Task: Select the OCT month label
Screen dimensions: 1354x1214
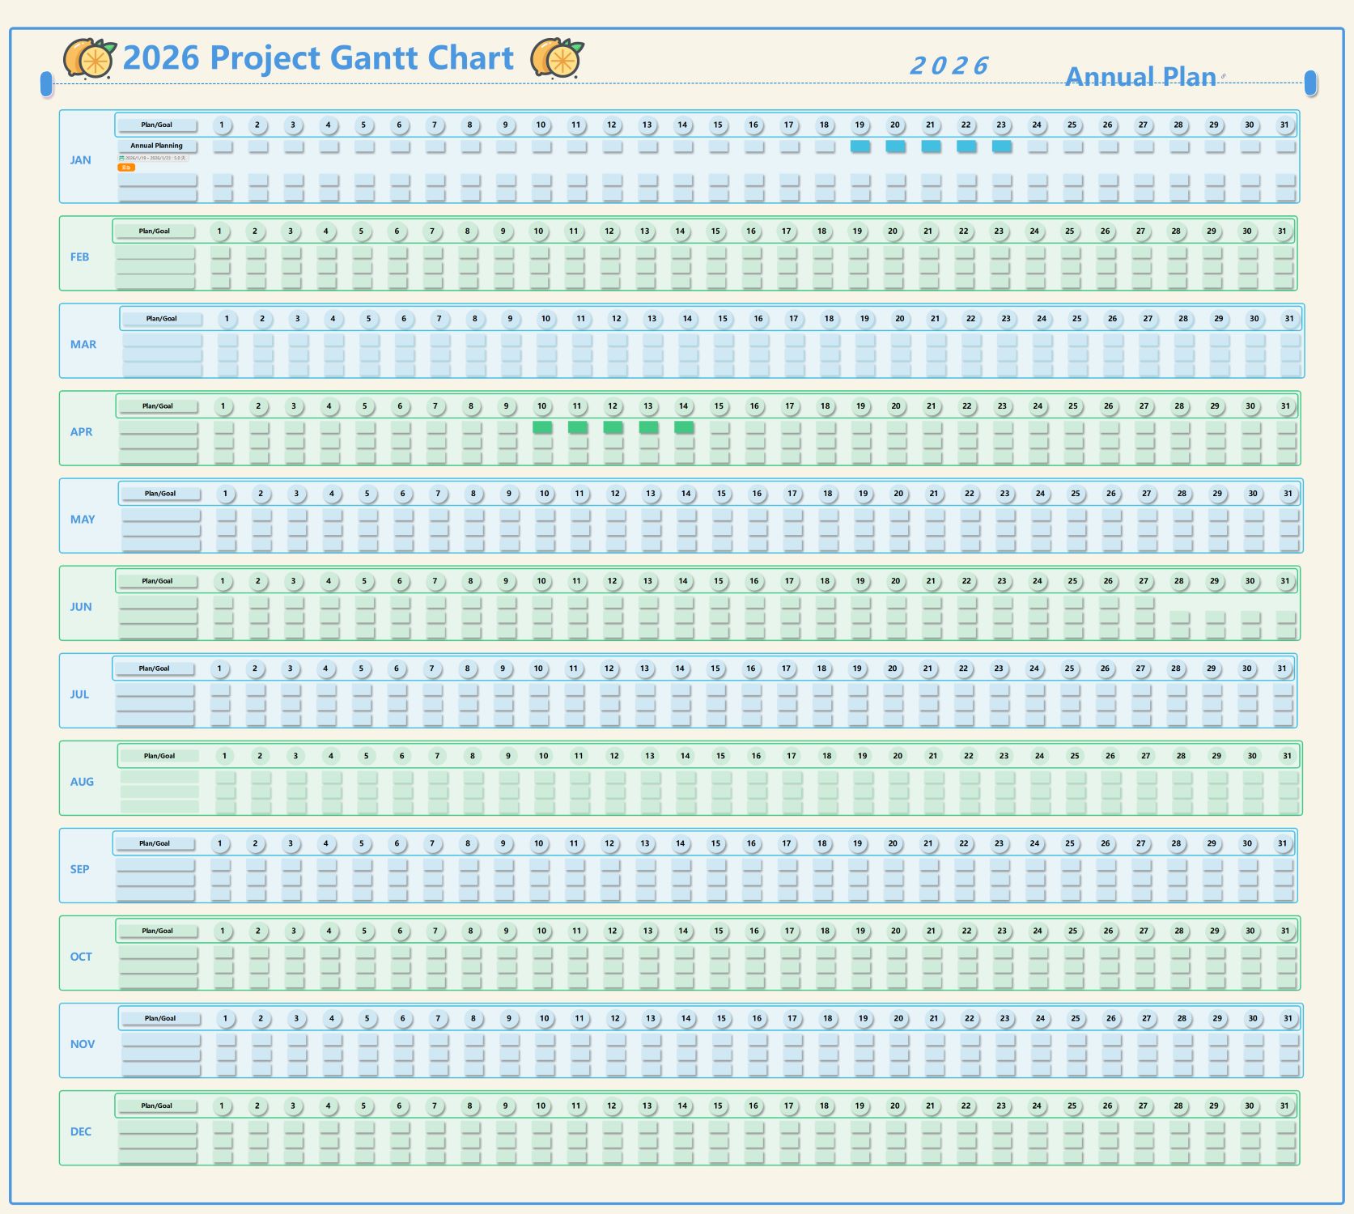Action: tap(81, 957)
